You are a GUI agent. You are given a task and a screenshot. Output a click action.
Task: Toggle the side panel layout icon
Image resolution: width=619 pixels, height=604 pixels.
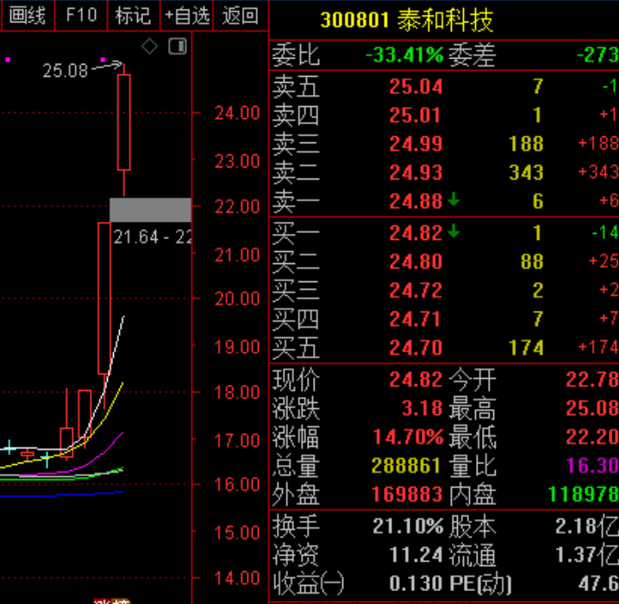pos(178,47)
